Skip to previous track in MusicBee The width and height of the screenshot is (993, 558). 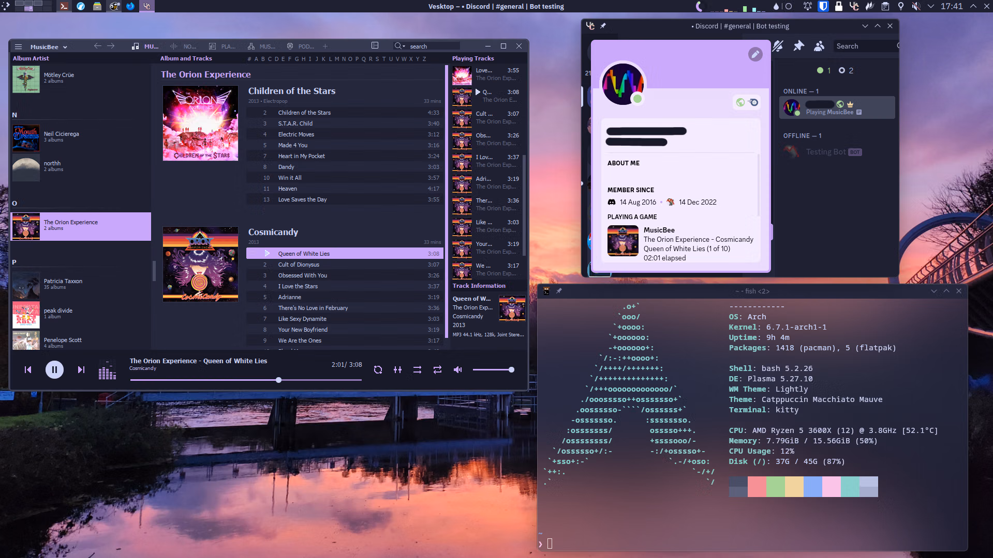28,370
